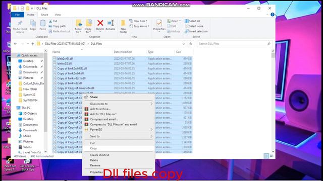Click Paste shortcut in ribbon

[60, 31]
